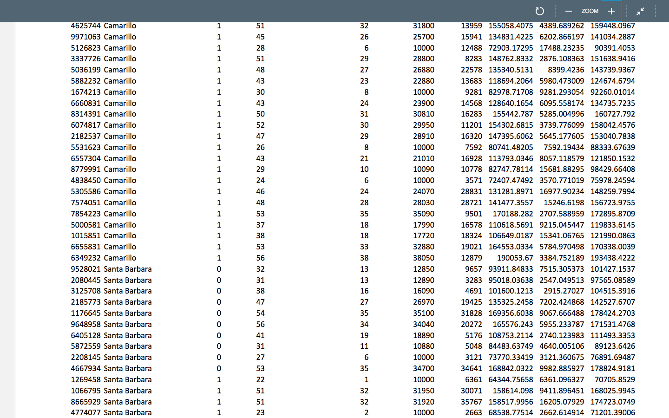Click value 35767 in row 8665929
This screenshot has height=418, width=669.
click(472, 402)
